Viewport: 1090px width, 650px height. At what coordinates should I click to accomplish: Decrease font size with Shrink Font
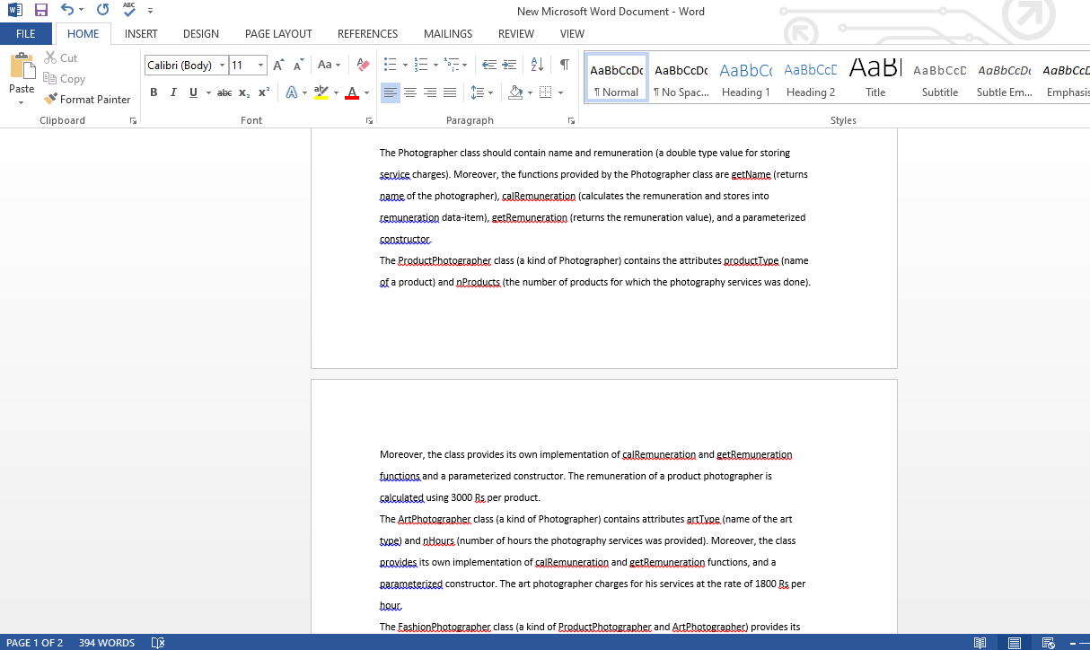point(298,66)
